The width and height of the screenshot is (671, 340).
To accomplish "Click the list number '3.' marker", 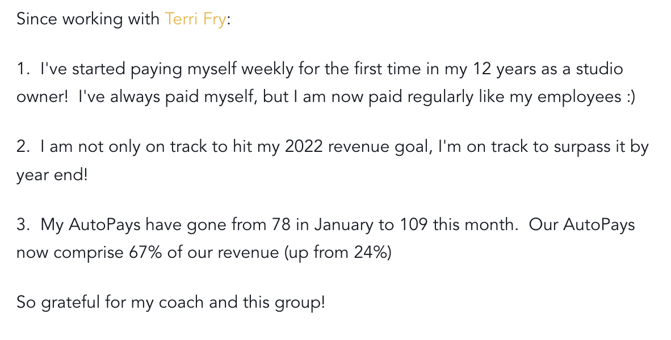I will point(23,224).
